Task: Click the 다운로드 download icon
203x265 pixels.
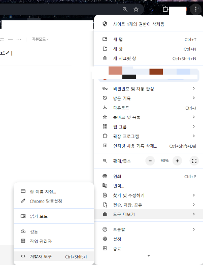Action: 105,108
